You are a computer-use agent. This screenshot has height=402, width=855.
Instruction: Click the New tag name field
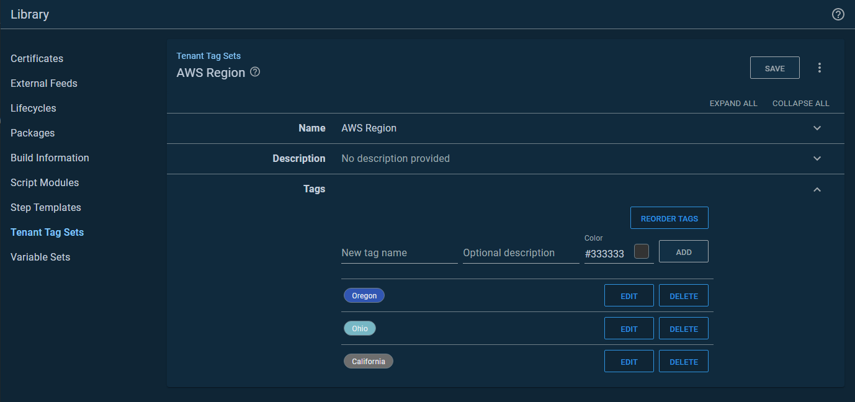(399, 253)
